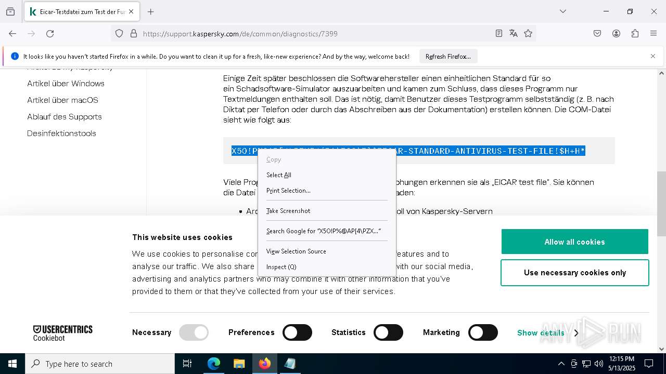666x374 pixels.
Task: Choose Print Selection in context menu
Action: (x=327, y=191)
